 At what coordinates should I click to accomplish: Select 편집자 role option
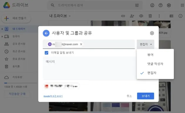click(x=155, y=73)
